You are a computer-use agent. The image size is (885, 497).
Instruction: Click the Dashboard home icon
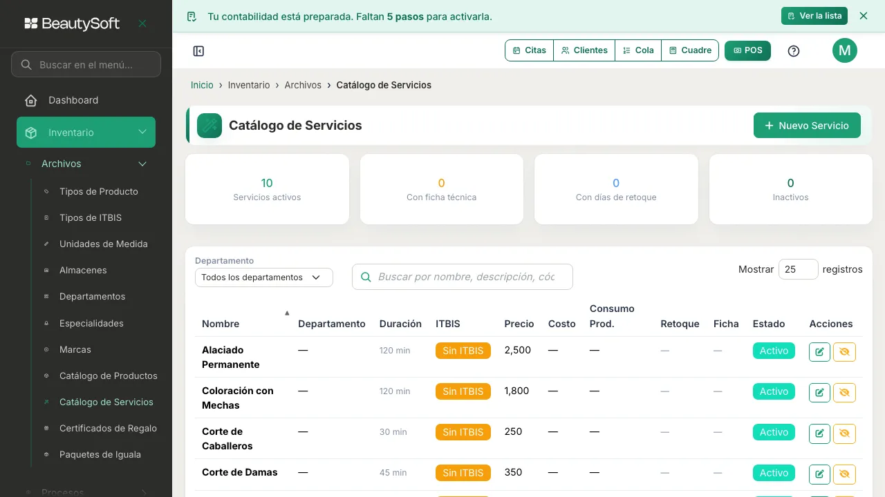(x=31, y=101)
